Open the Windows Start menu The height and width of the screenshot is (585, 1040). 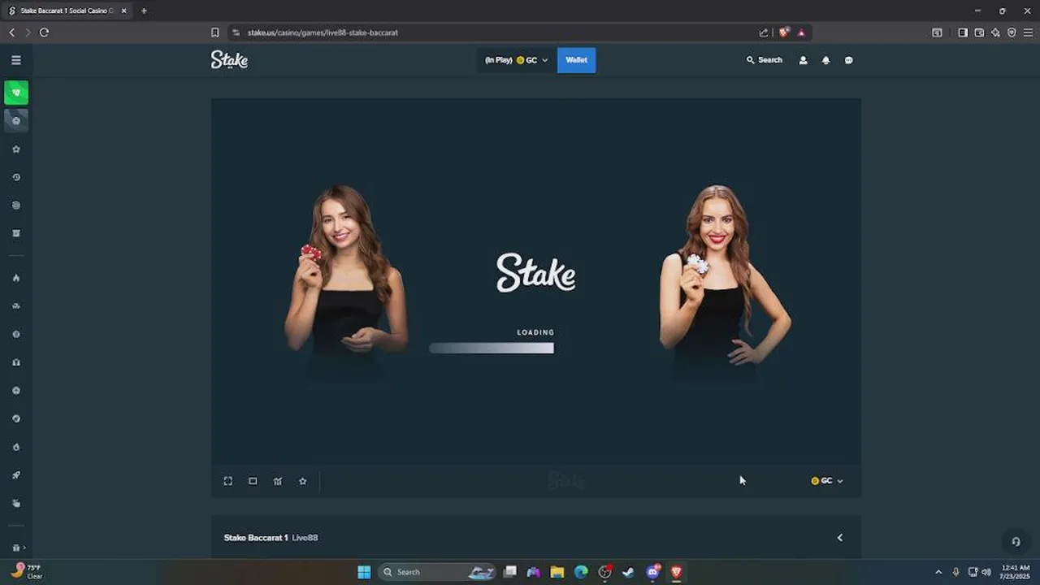364,572
